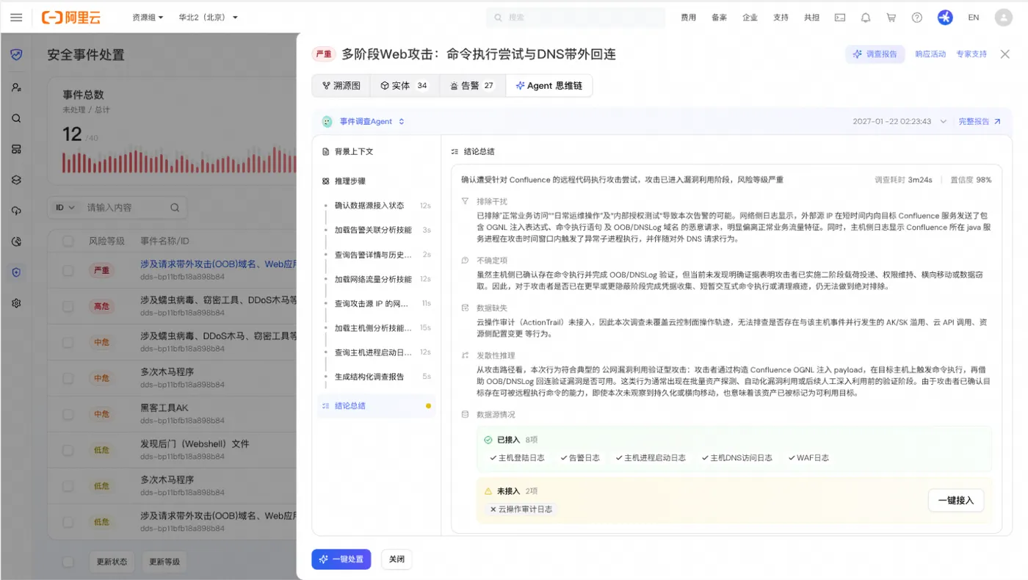Open the cloud upload sidebar icon
This screenshot has height=580, width=1028.
click(16, 211)
